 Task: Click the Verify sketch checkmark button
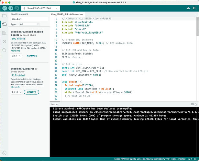[5, 8]
